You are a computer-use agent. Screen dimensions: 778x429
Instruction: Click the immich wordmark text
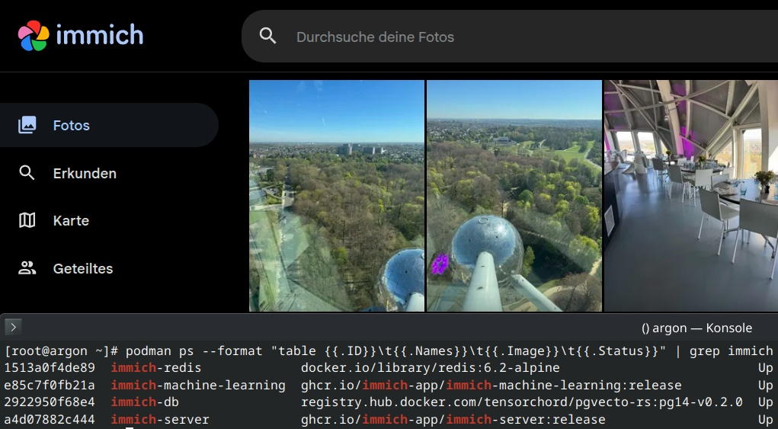click(100, 35)
